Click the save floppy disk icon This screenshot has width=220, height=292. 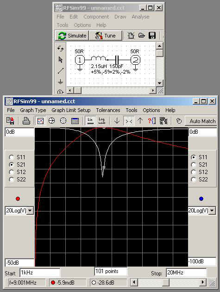point(152,35)
